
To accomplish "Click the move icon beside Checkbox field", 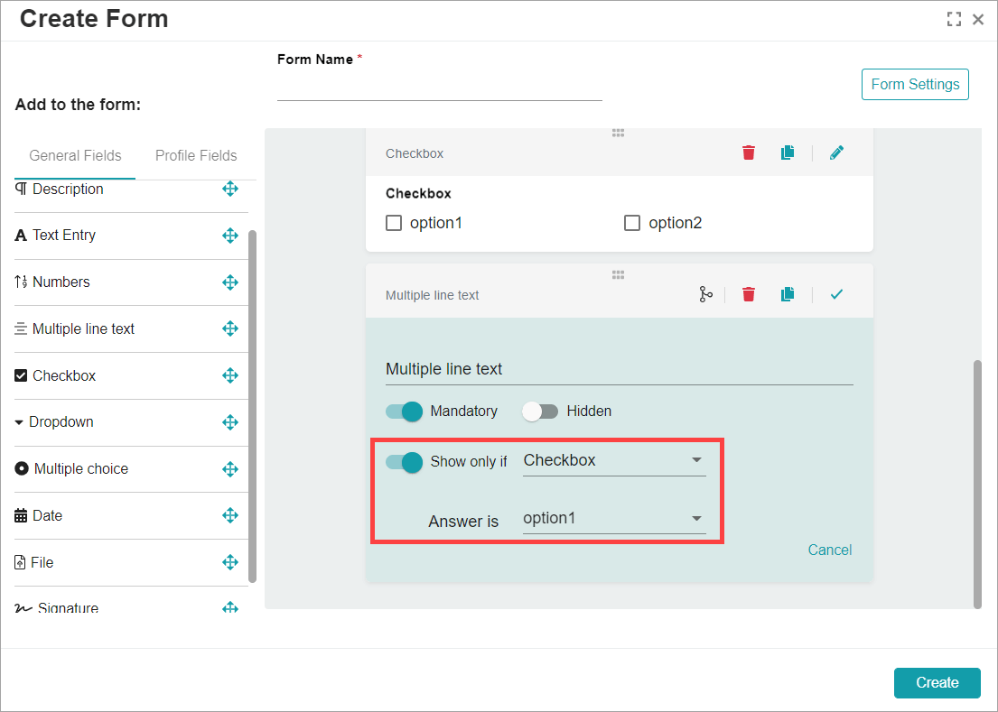I will click(230, 375).
